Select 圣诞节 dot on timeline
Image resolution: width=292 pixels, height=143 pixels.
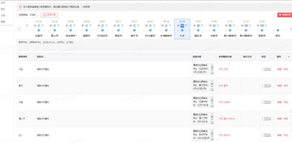pos(262,30)
